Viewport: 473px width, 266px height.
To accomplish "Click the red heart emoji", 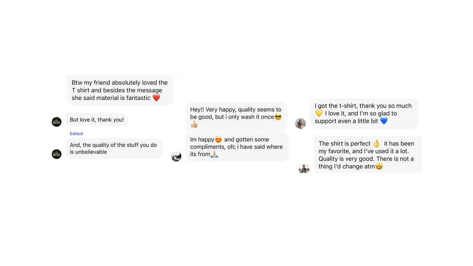I will (156, 98).
